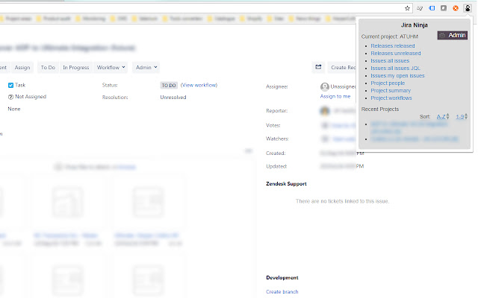Click the Unresolved resolution value
The image size is (478, 298).
click(x=173, y=98)
